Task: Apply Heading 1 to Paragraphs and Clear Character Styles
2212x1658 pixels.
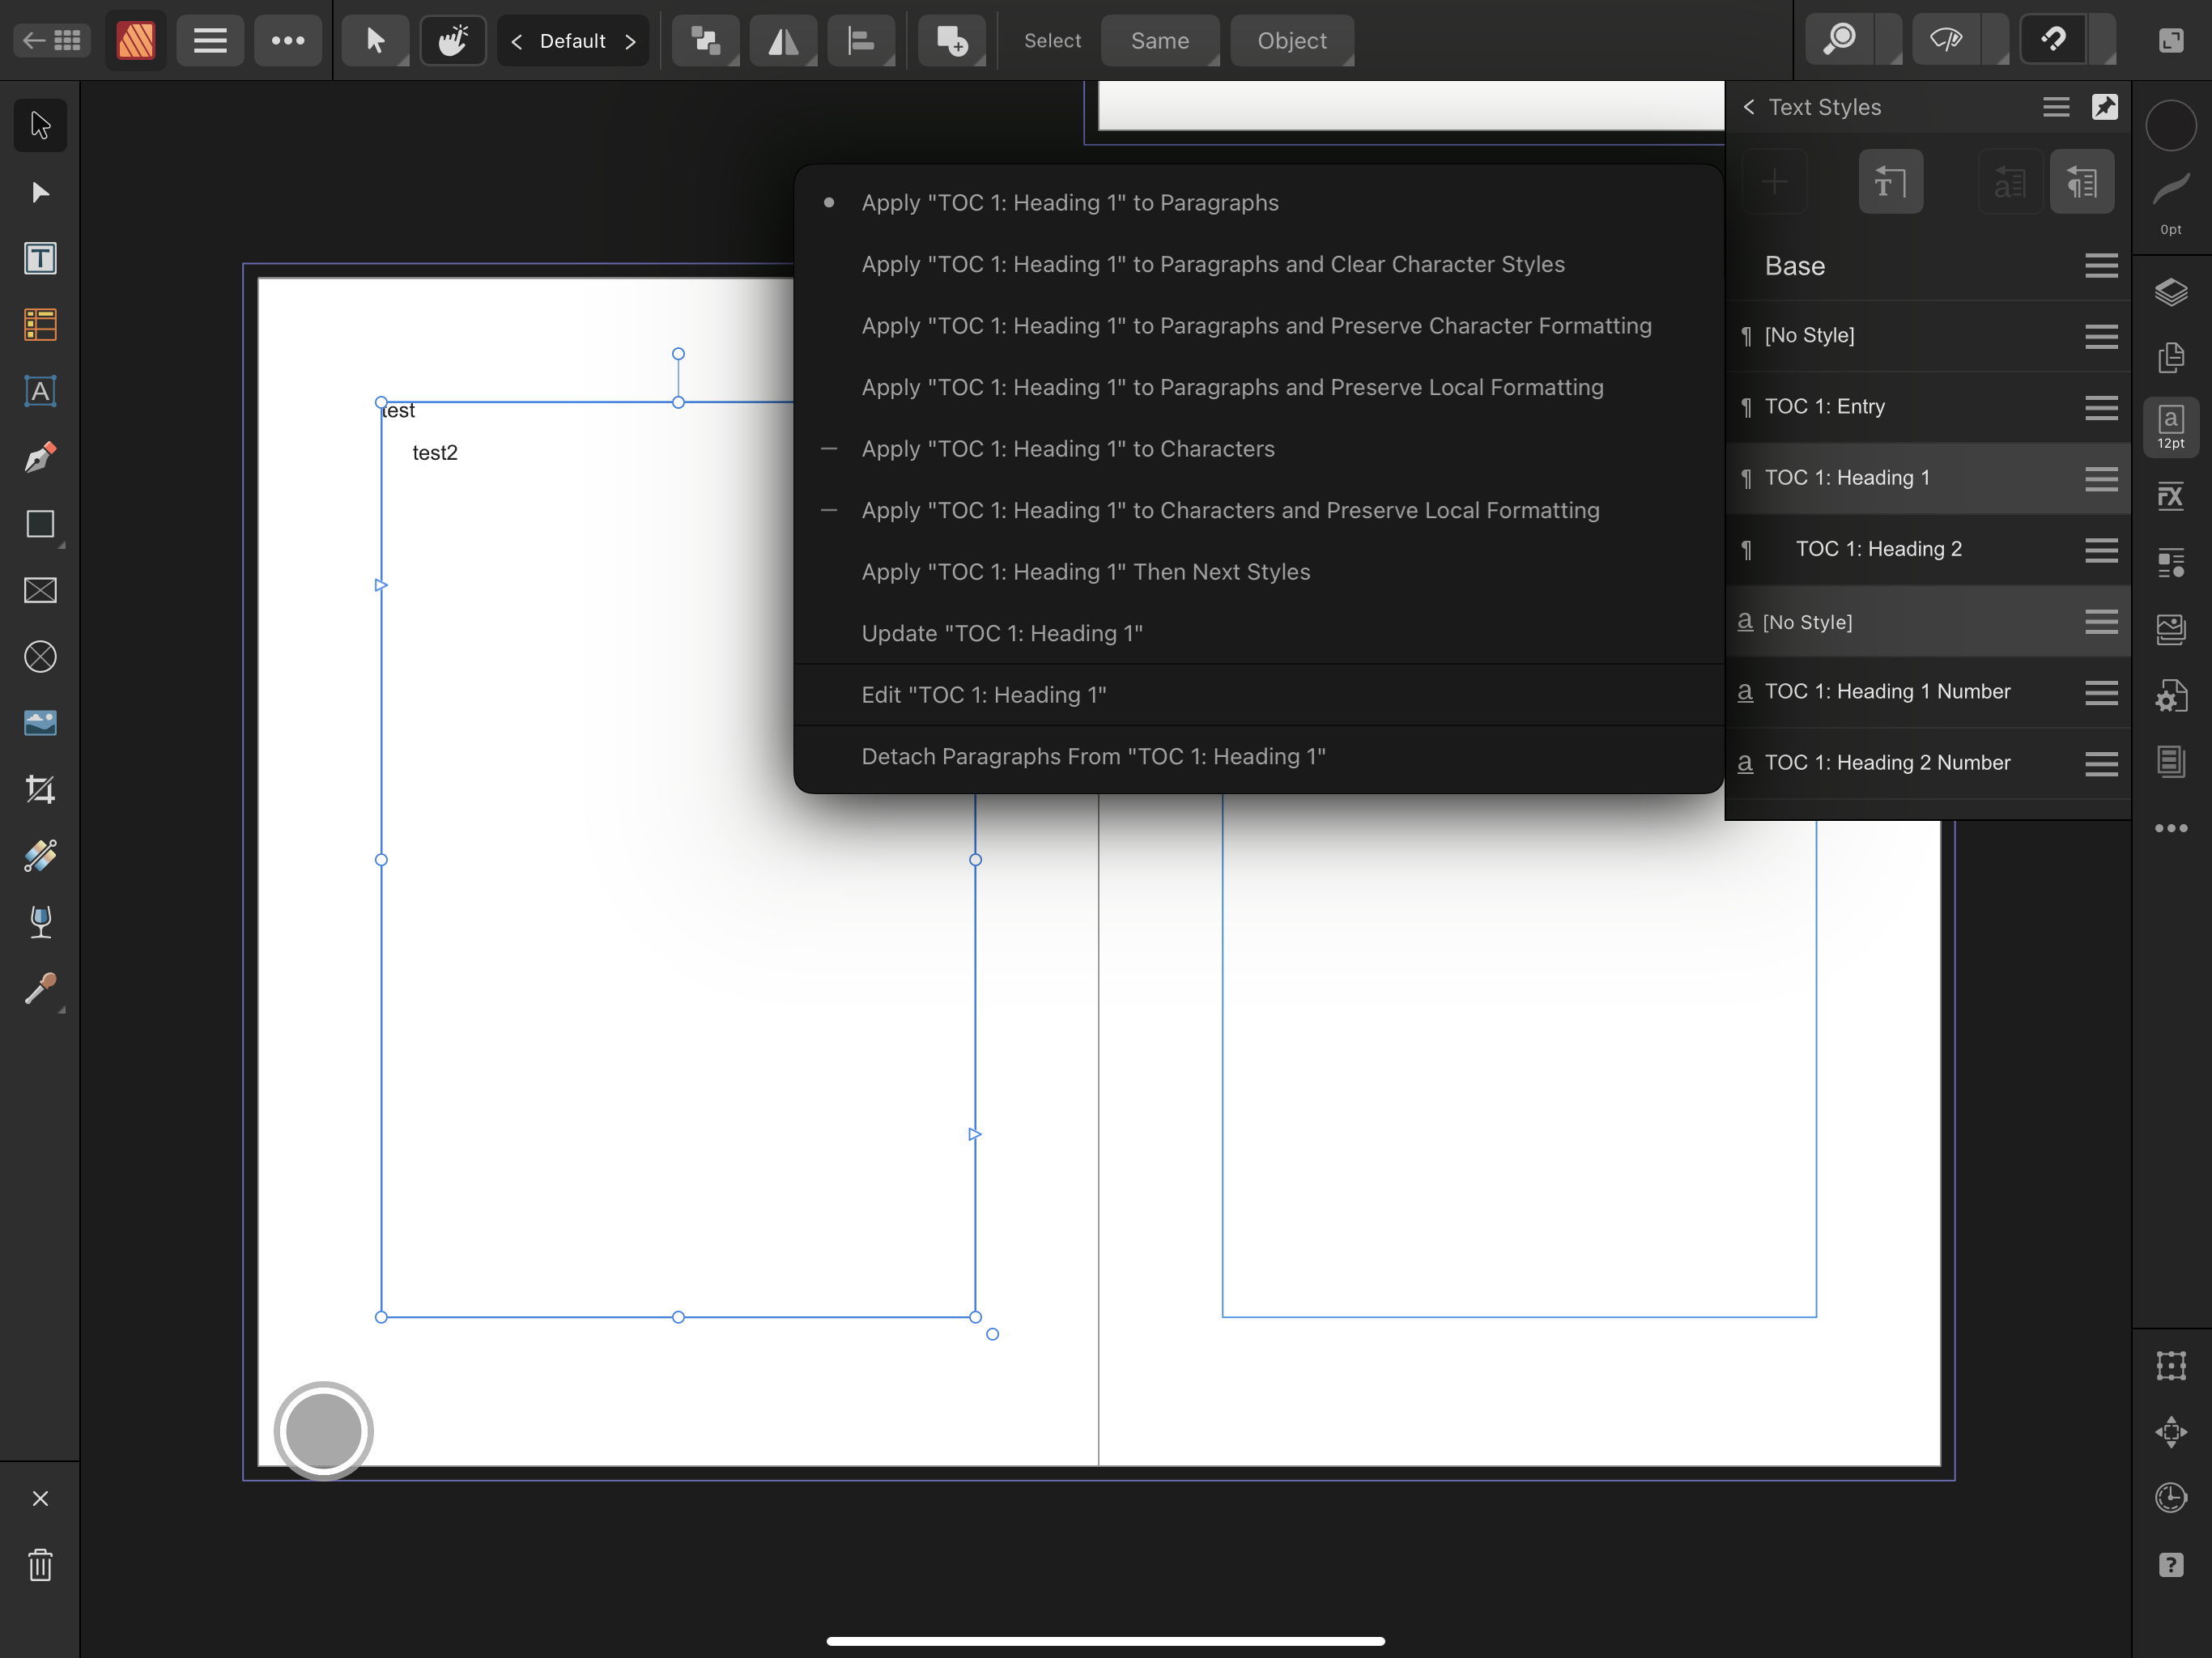Action: point(1258,265)
